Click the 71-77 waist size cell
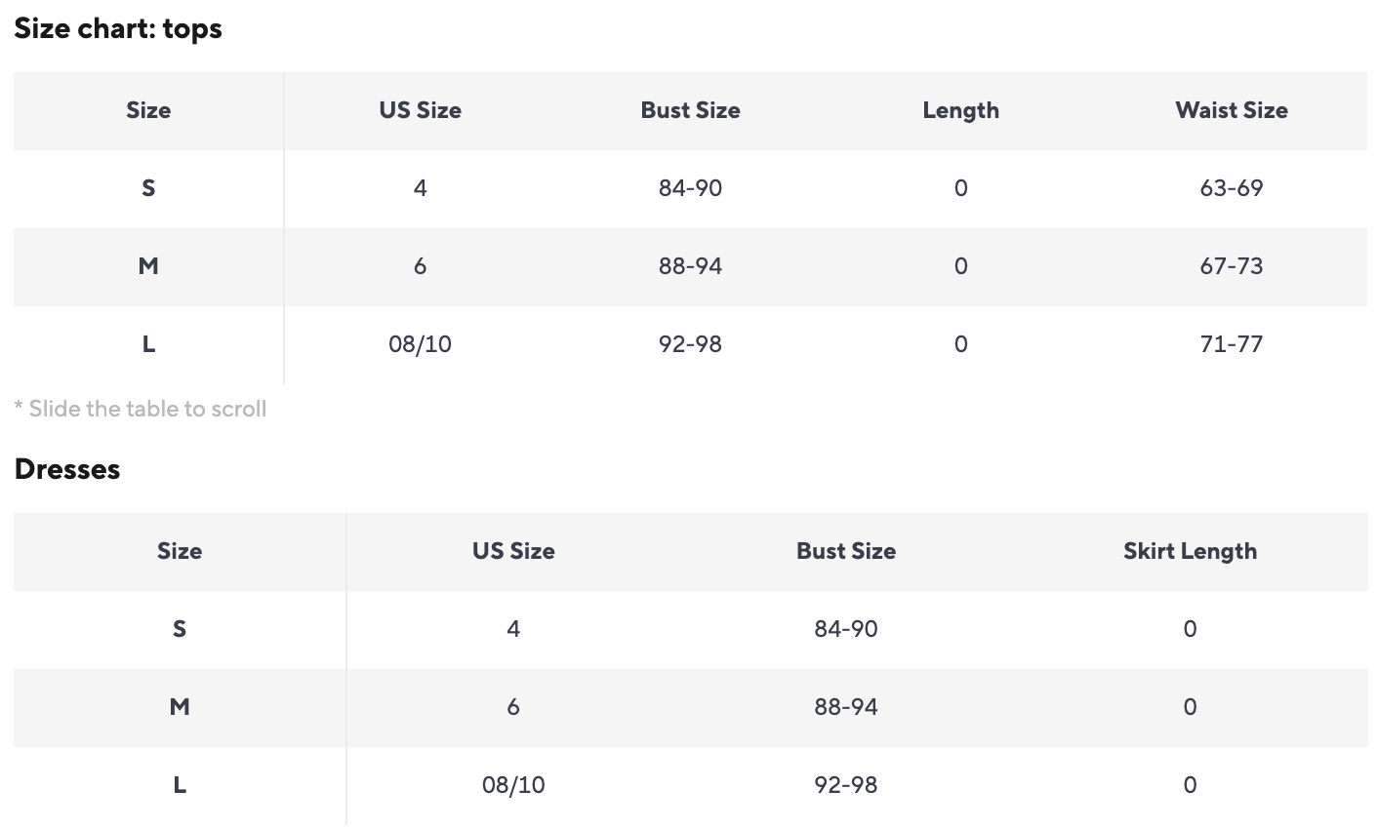1378x829 pixels. coord(1231,344)
